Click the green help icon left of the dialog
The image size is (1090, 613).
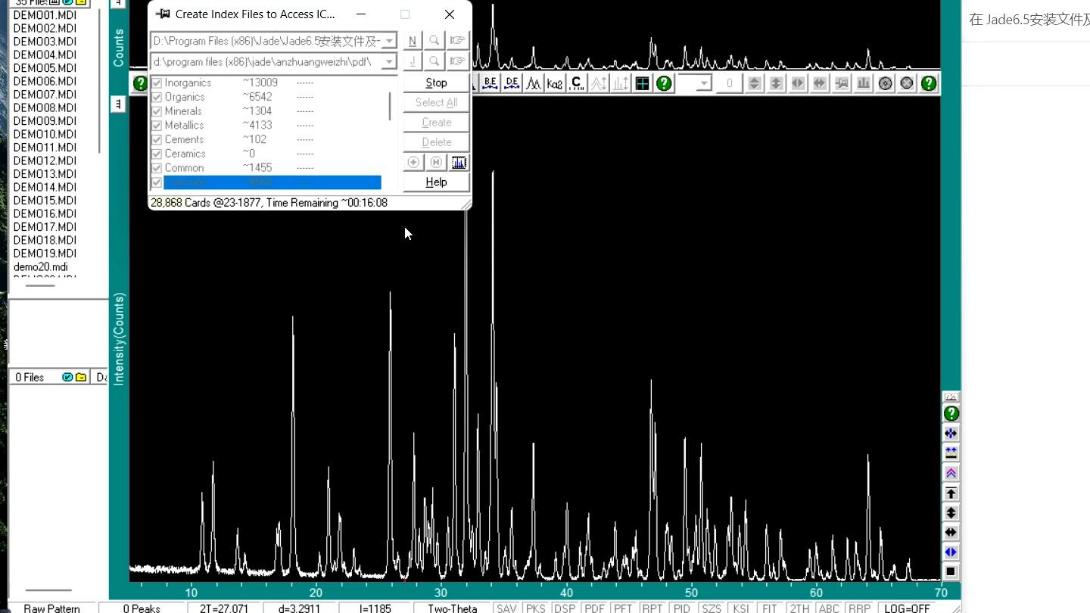(x=140, y=83)
